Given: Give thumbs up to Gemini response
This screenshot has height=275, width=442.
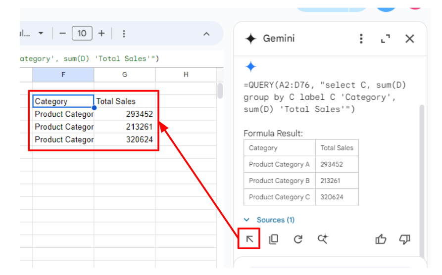Looking at the screenshot, I should pos(381,239).
